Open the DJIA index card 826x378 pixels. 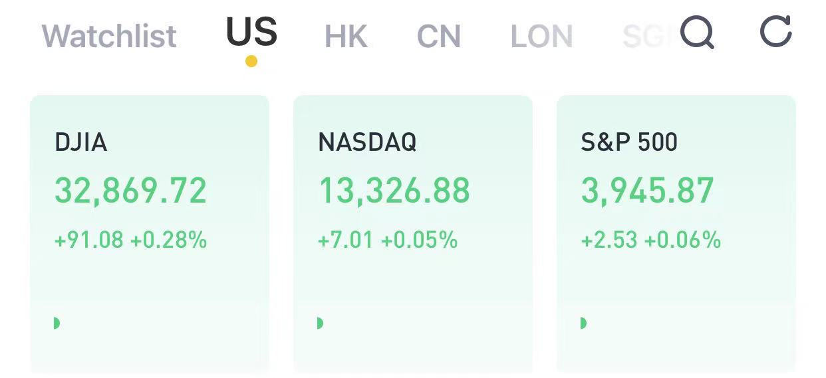click(x=150, y=234)
